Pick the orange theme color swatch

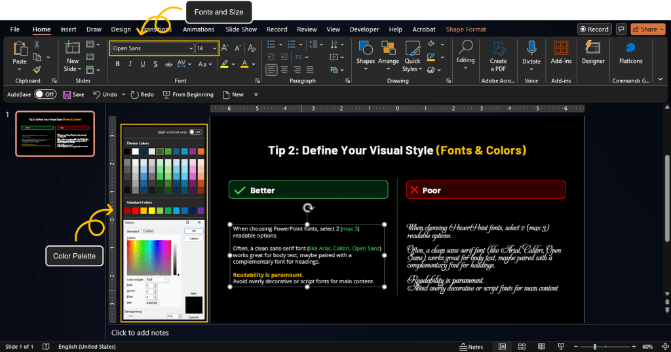pos(201,151)
